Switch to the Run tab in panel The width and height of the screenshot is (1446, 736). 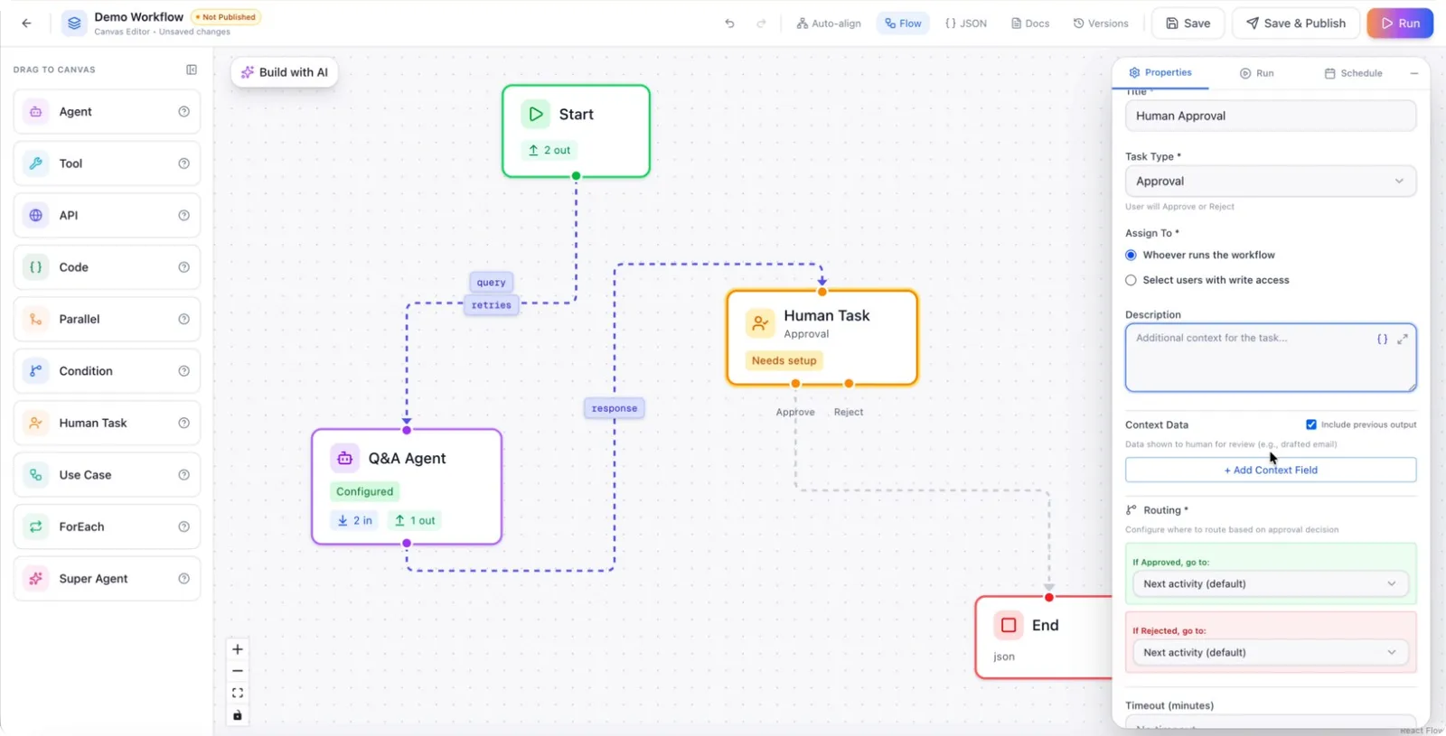(1257, 73)
